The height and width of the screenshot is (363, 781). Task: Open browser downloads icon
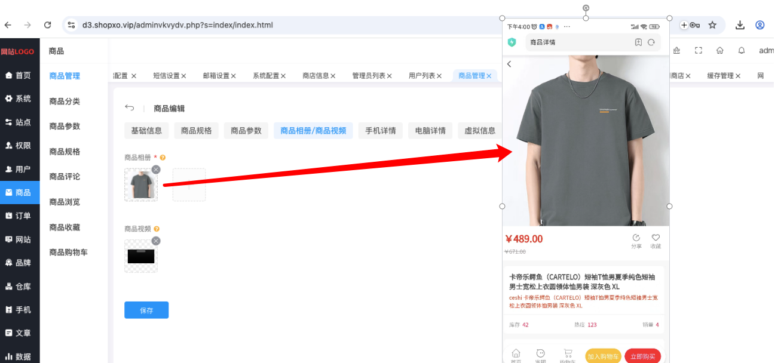[740, 25]
